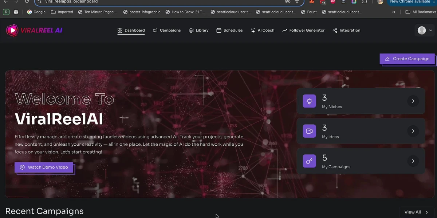Click the My Ideas video camera icon
437x218 pixels.
pyautogui.click(x=309, y=131)
